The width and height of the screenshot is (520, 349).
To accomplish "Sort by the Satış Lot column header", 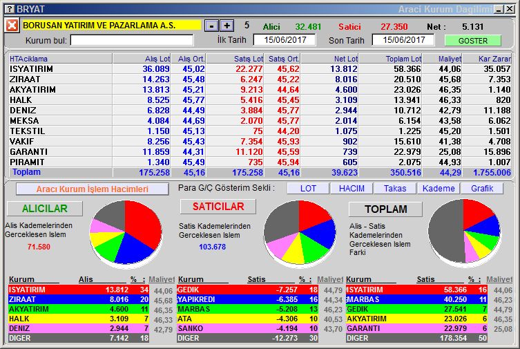I will (235, 59).
